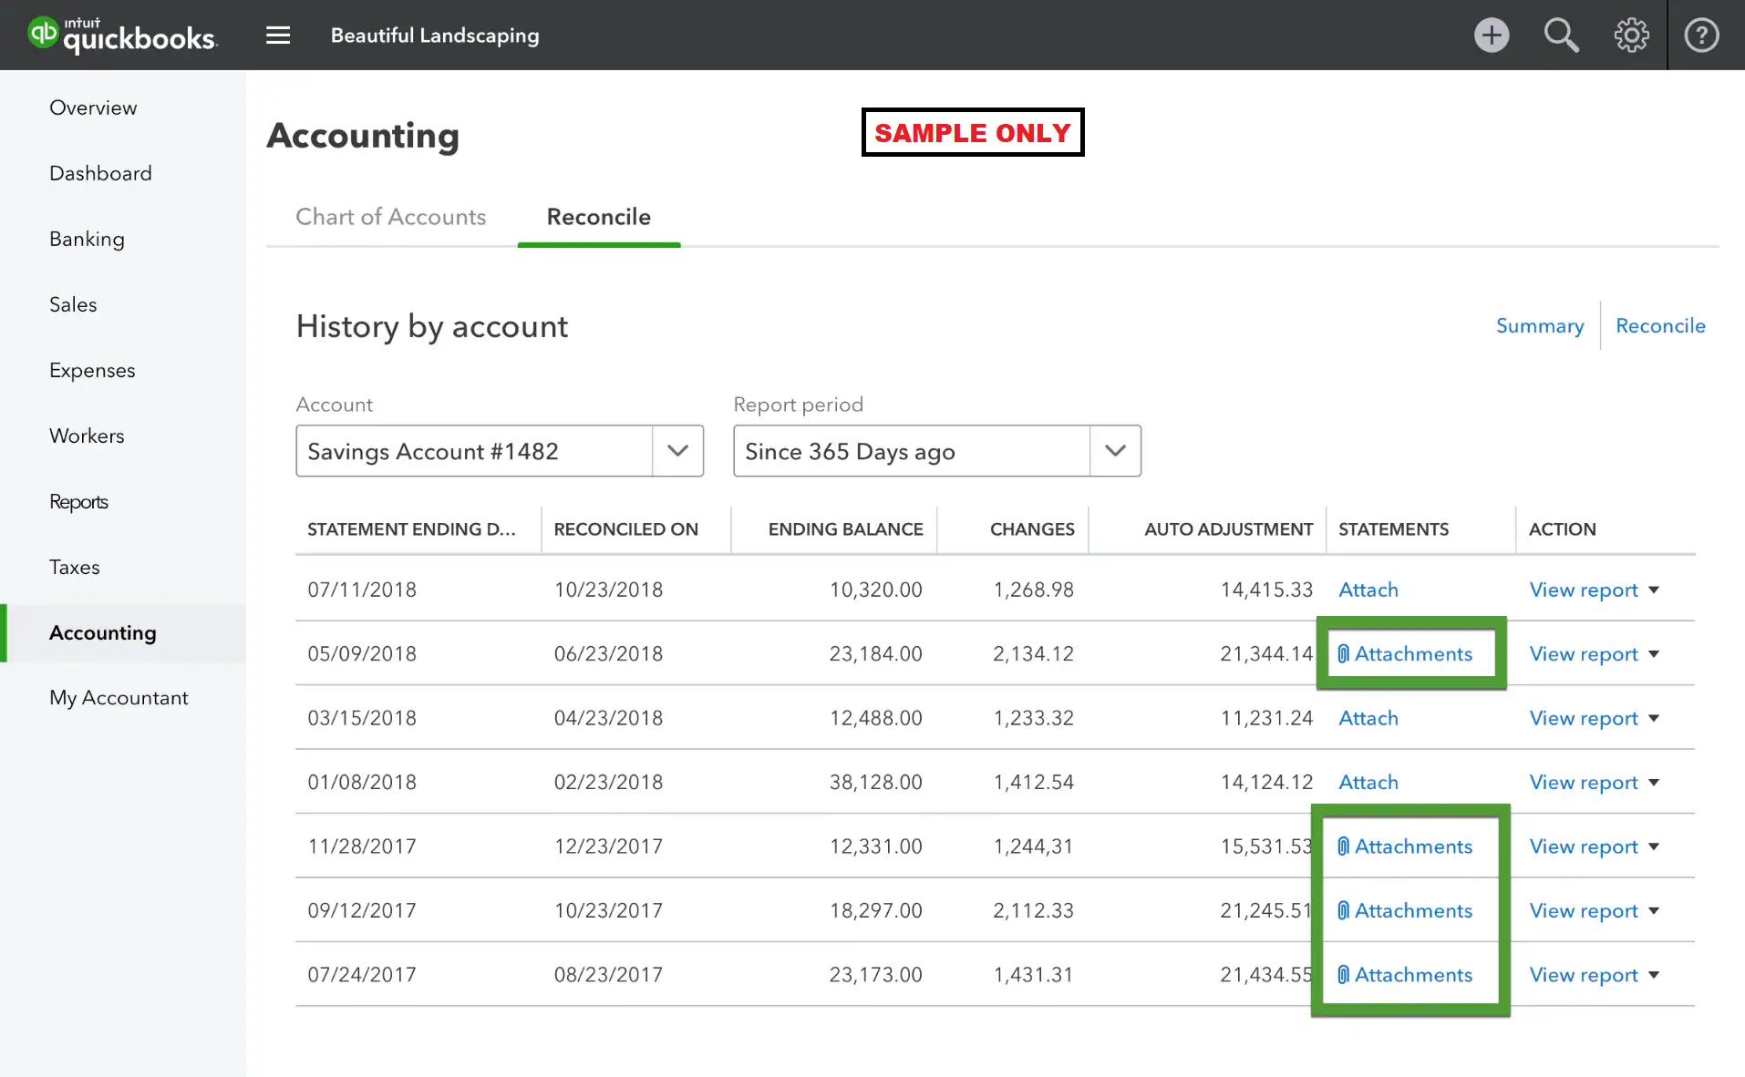Expand the Report period dropdown arrow

click(1115, 451)
